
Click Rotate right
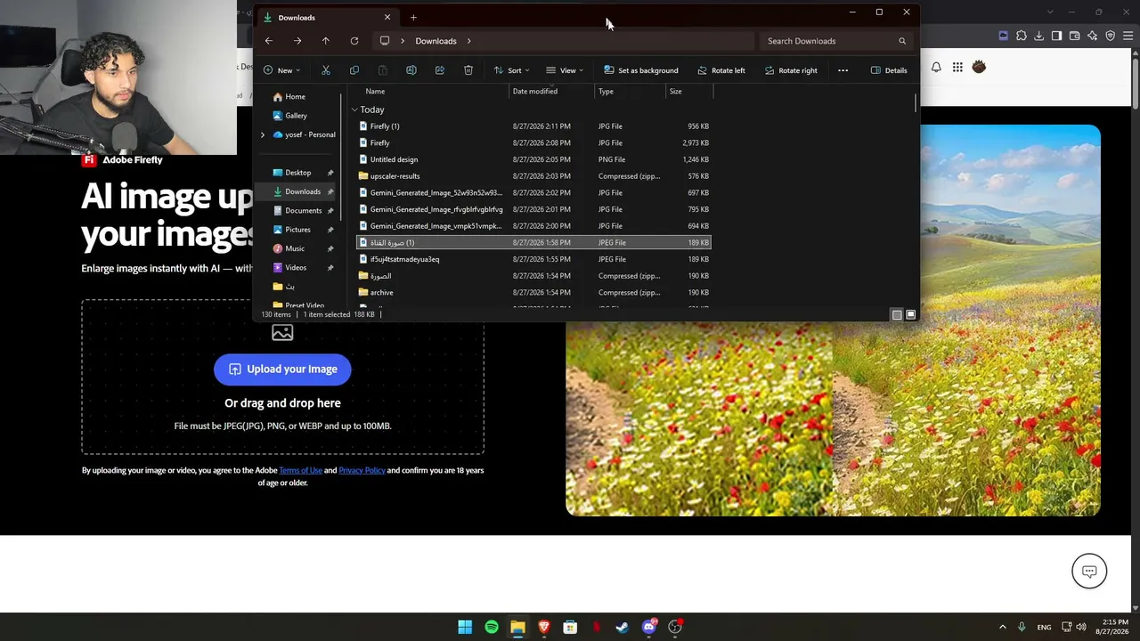(x=791, y=70)
